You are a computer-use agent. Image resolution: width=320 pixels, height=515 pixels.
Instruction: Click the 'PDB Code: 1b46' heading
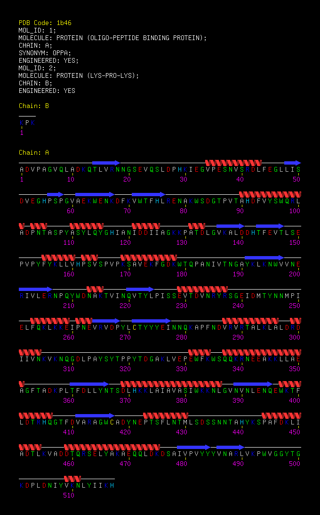coord(45,23)
